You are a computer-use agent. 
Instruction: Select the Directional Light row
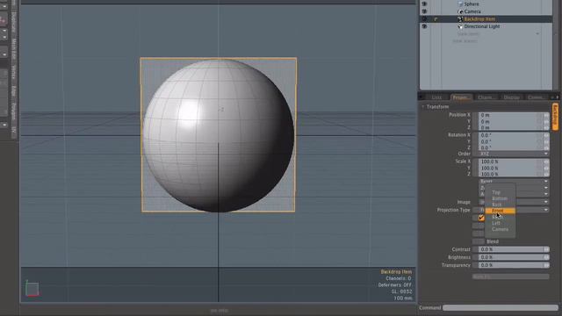coord(486,26)
